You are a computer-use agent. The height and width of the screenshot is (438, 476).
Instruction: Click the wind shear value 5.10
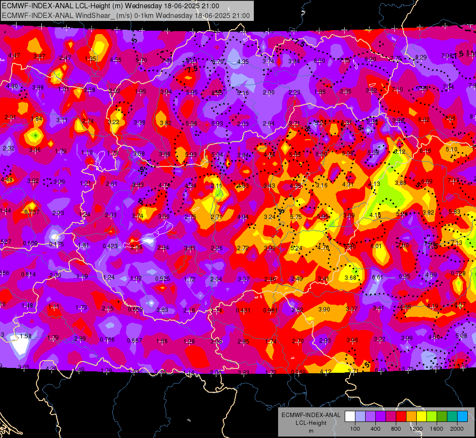pos(451,149)
